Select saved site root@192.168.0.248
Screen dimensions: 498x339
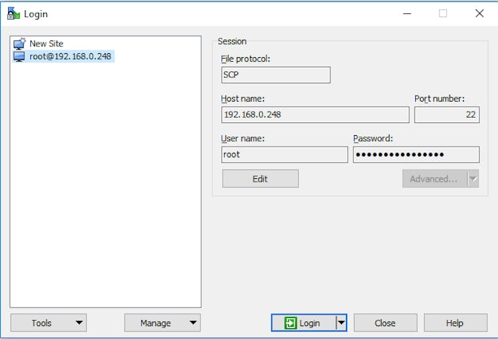point(63,57)
